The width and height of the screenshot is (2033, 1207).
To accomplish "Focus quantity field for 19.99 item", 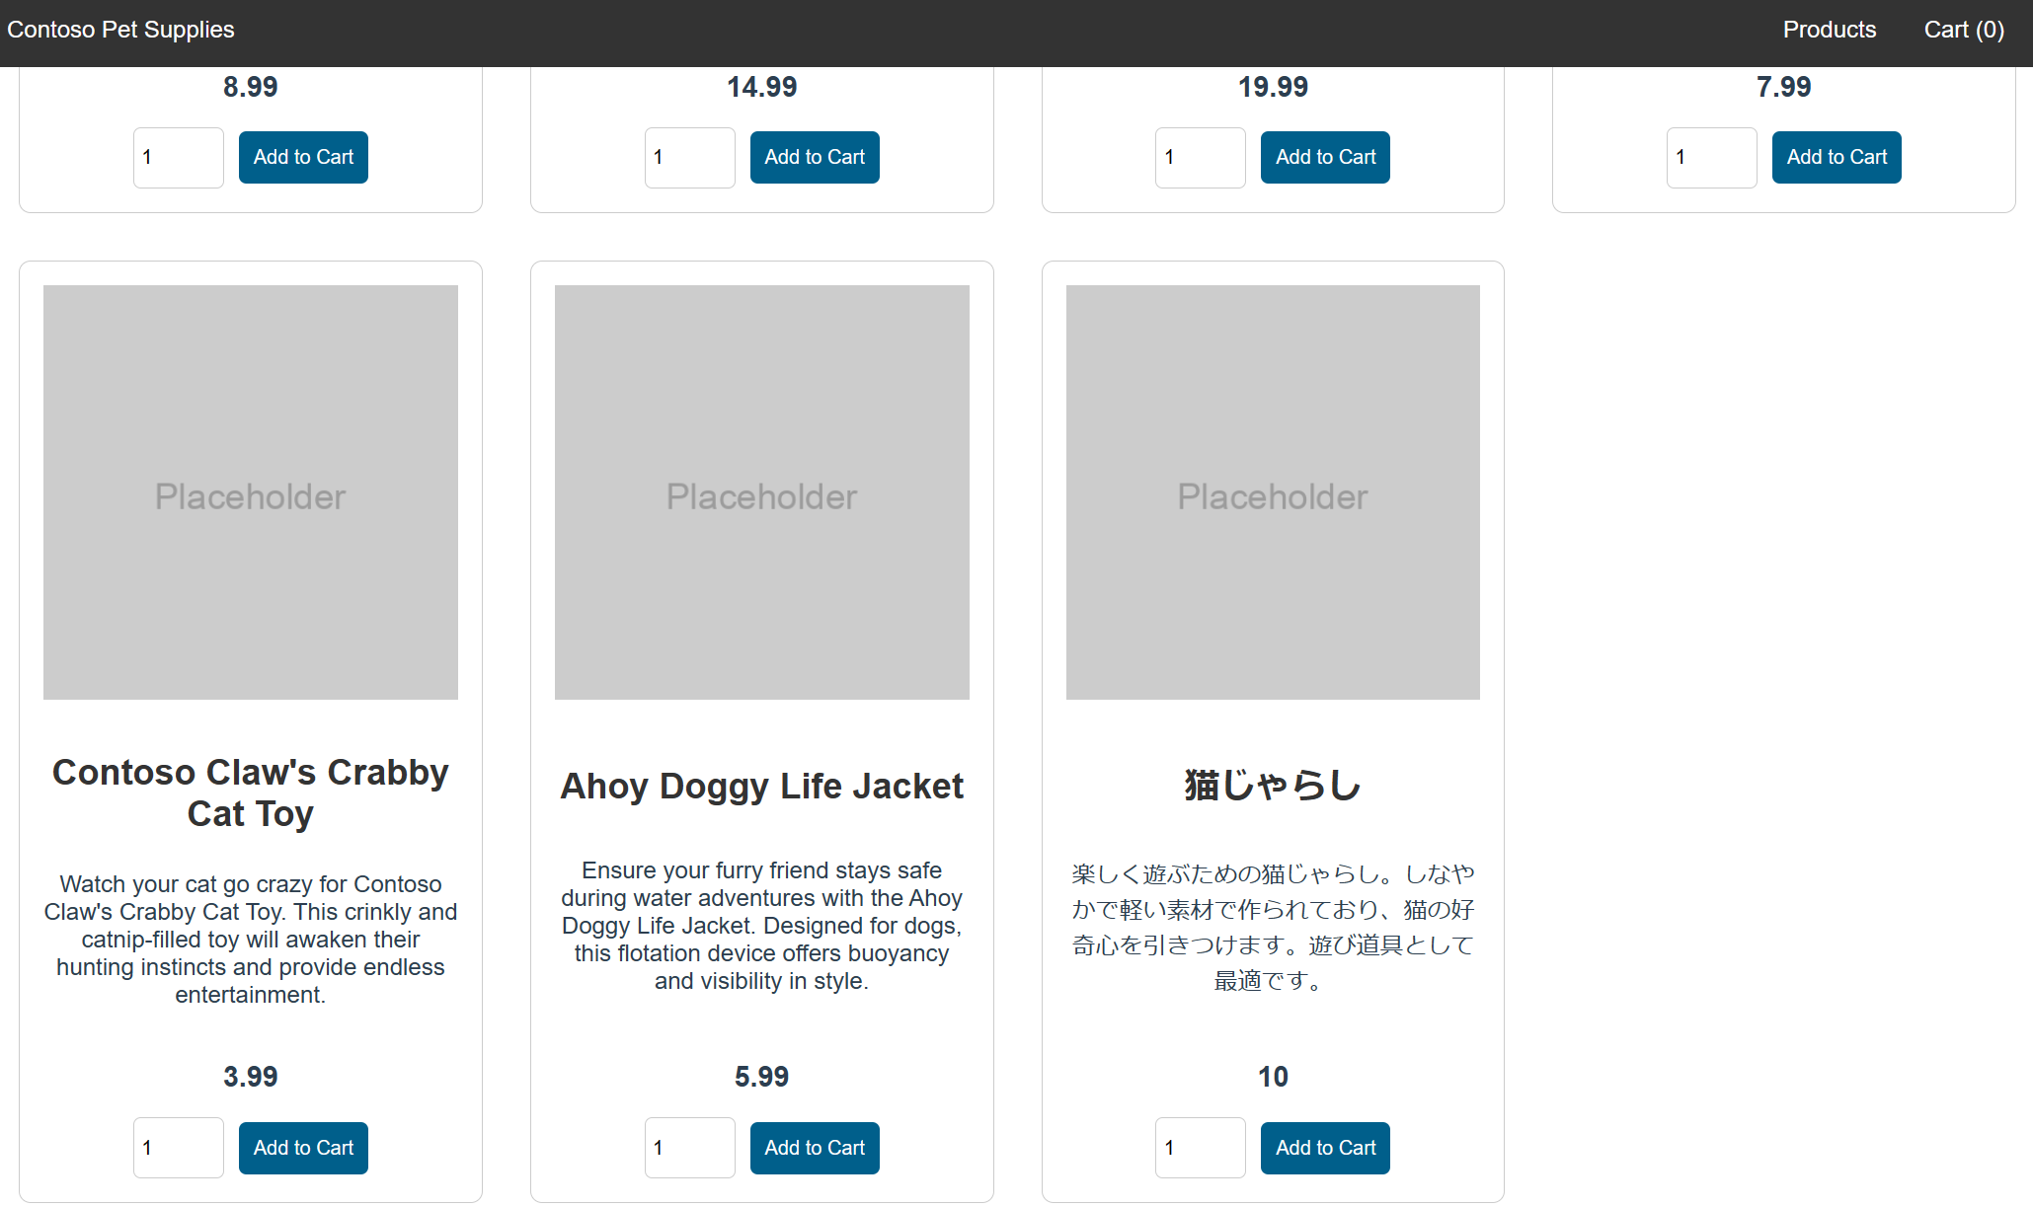I will pos(1200,157).
